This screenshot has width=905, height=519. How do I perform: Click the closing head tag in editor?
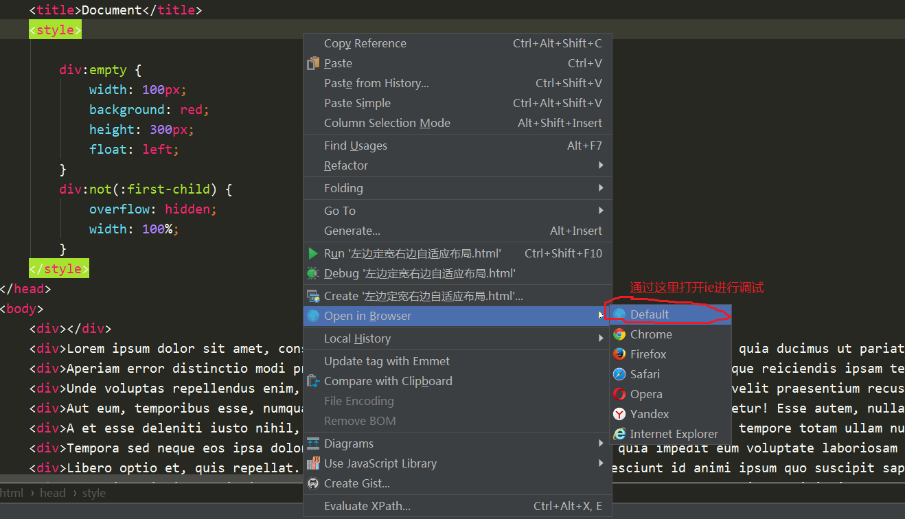pos(25,289)
